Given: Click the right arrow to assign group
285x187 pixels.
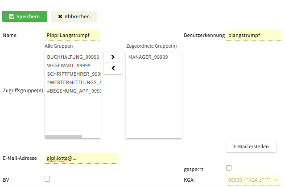Looking at the screenshot, I should [x=113, y=57].
